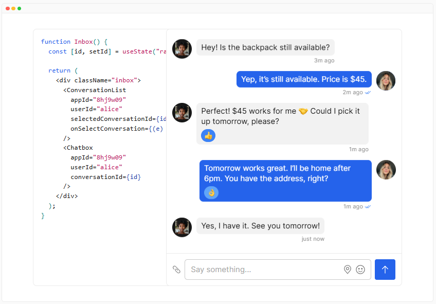
Task: Click the read-receipt double checkmark near 2m ago
Action: (368, 92)
